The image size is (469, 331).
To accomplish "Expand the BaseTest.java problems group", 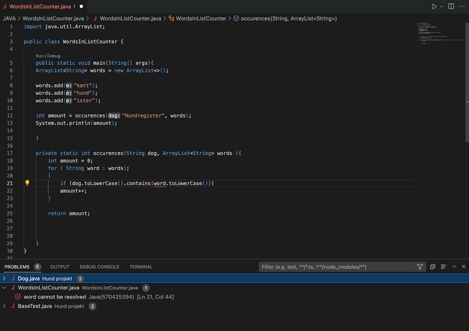I will pos(4,306).
